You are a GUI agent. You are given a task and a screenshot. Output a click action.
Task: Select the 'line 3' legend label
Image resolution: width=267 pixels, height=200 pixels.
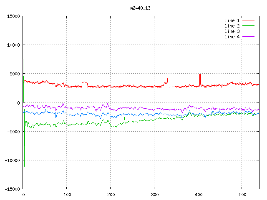(232, 31)
